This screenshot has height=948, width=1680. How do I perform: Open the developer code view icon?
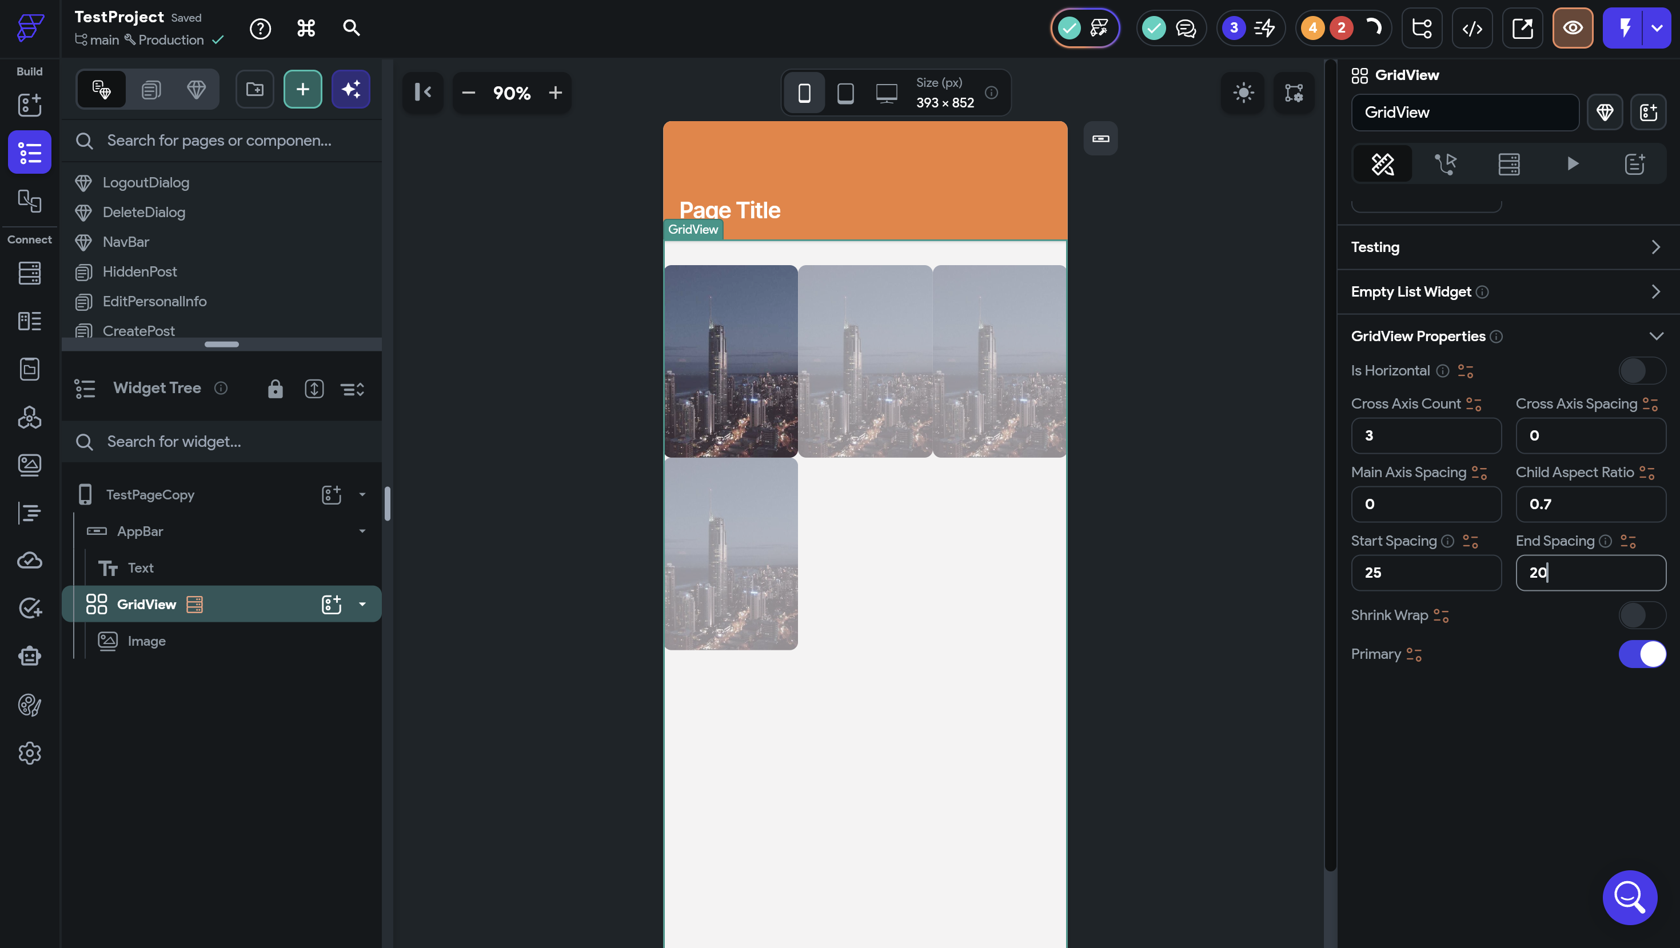coord(1472,28)
